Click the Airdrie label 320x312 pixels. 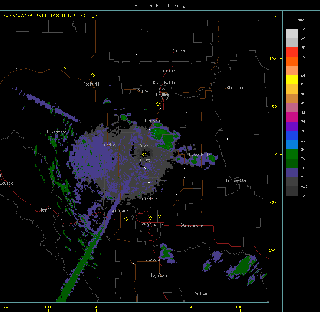point(150,199)
